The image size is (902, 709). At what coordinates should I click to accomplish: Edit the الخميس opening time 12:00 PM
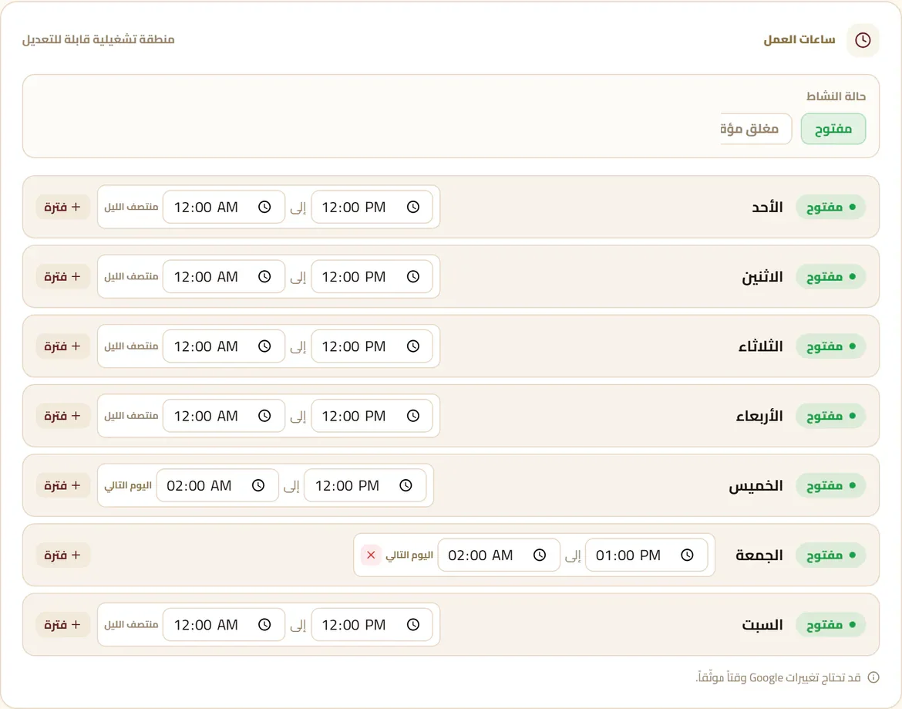[x=365, y=486]
